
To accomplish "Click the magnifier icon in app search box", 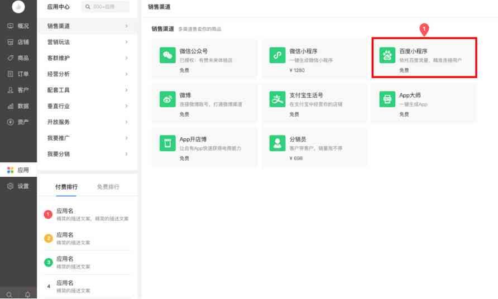I will point(88,7).
